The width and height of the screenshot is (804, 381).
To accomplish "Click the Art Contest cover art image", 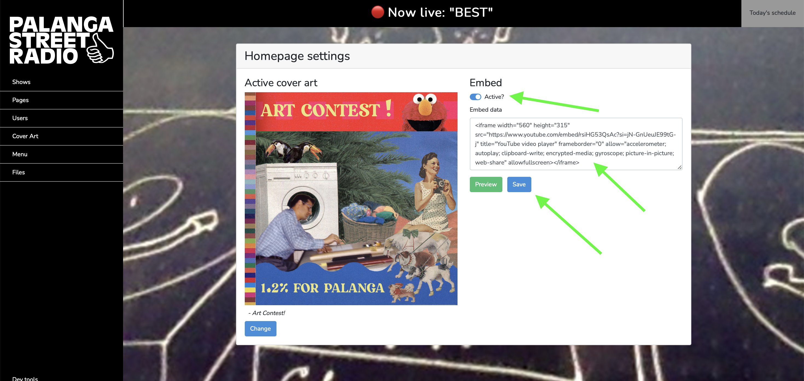I will click(x=351, y=199).
